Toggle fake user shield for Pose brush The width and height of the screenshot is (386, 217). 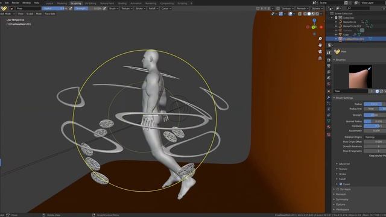point(377,91)
